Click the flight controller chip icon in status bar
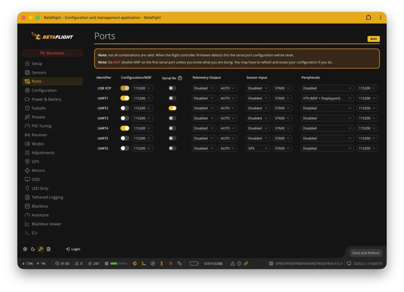 pyautogui.click(x=271, y=264)
